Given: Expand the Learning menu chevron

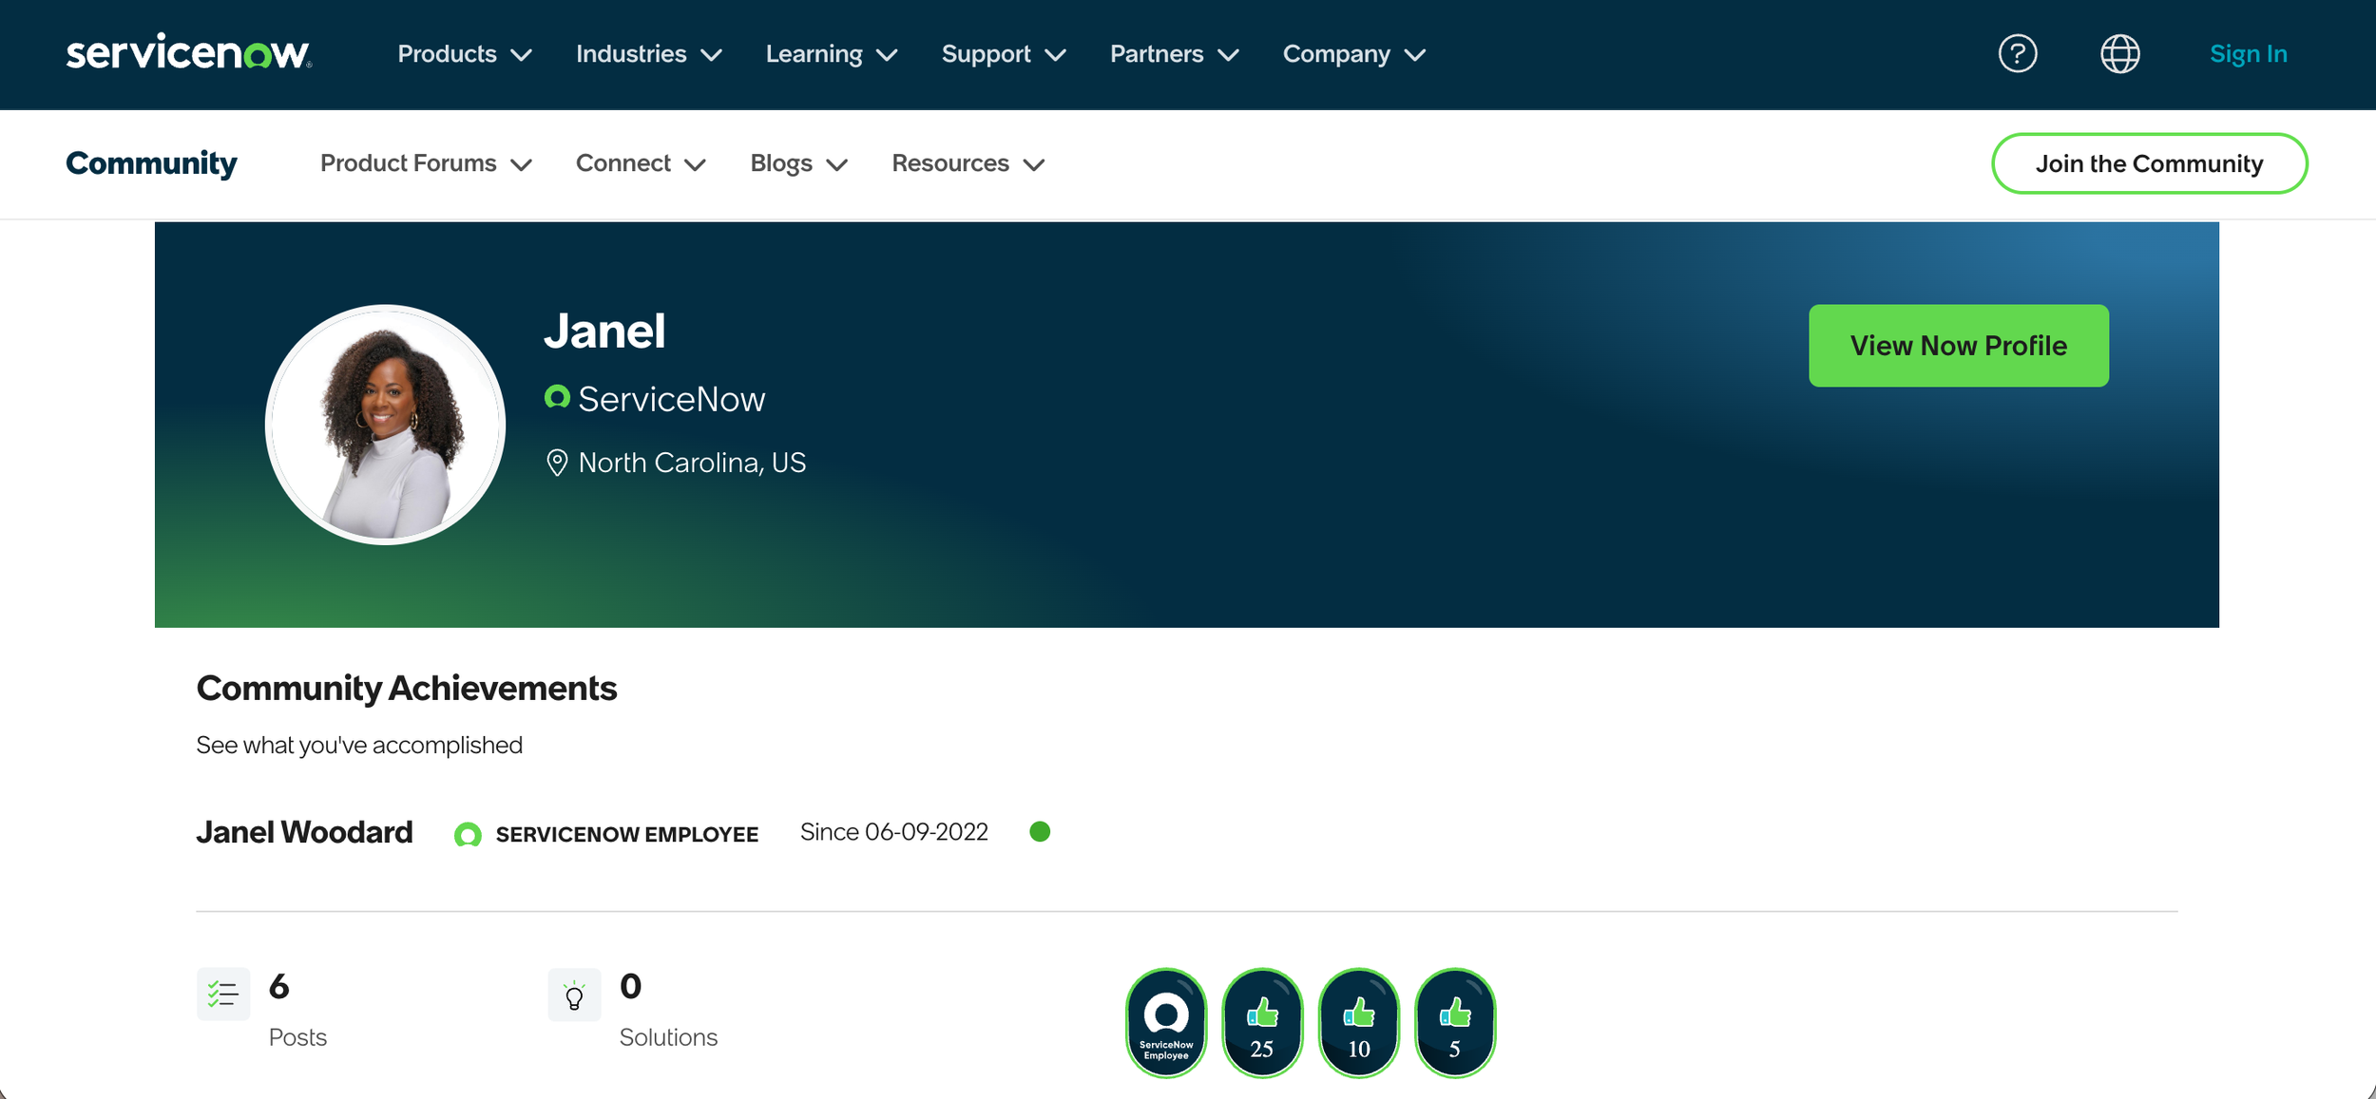Looking at the screenshot, I should tap(887, 55).
